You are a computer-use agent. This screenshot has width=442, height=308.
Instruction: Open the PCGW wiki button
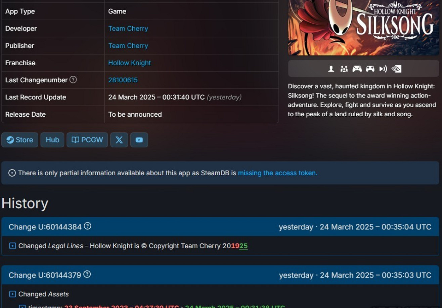tap(87, 140)
